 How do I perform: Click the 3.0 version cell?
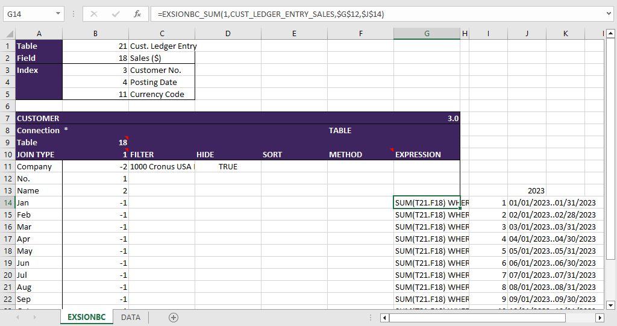(427, 119)
